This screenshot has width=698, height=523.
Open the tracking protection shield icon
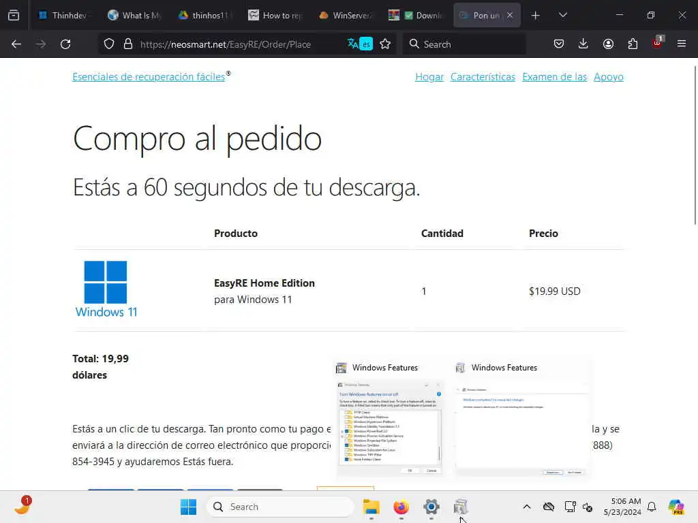coord(109,44)
